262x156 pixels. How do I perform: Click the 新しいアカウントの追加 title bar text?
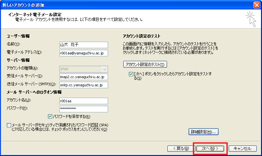point(23,5)
